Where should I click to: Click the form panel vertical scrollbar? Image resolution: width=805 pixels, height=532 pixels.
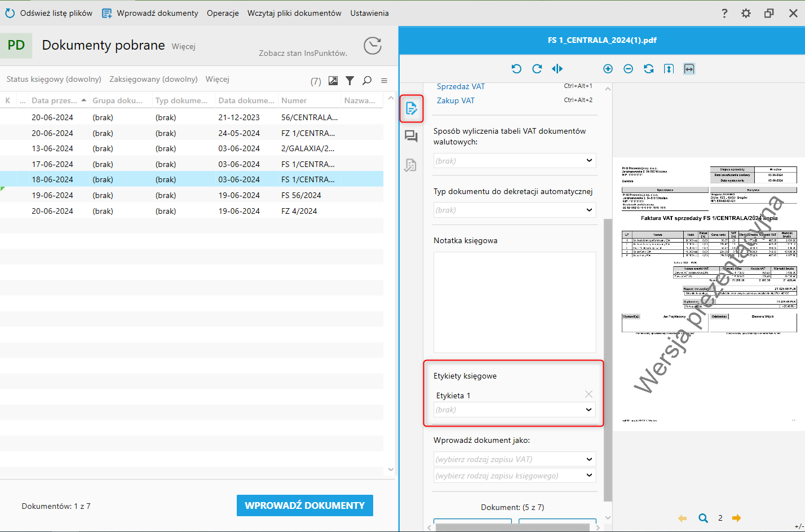608,360
